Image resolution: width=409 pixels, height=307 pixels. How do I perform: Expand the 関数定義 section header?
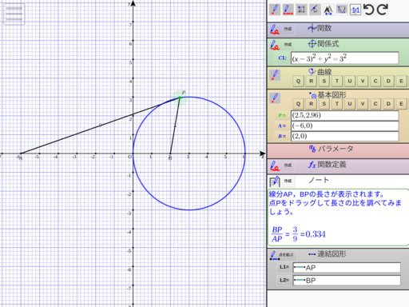click(x=328, y=165)
